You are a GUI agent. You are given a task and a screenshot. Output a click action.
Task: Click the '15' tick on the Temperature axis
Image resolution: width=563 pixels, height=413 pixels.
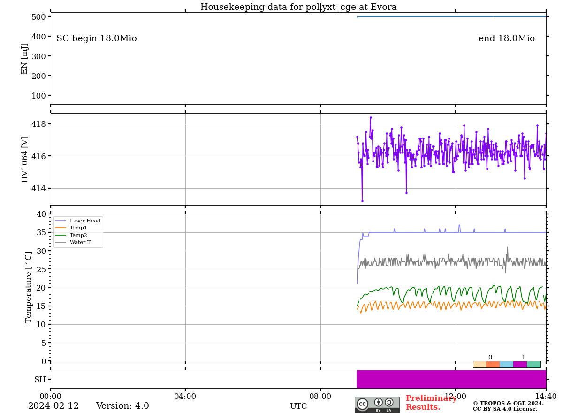(41, 306)
